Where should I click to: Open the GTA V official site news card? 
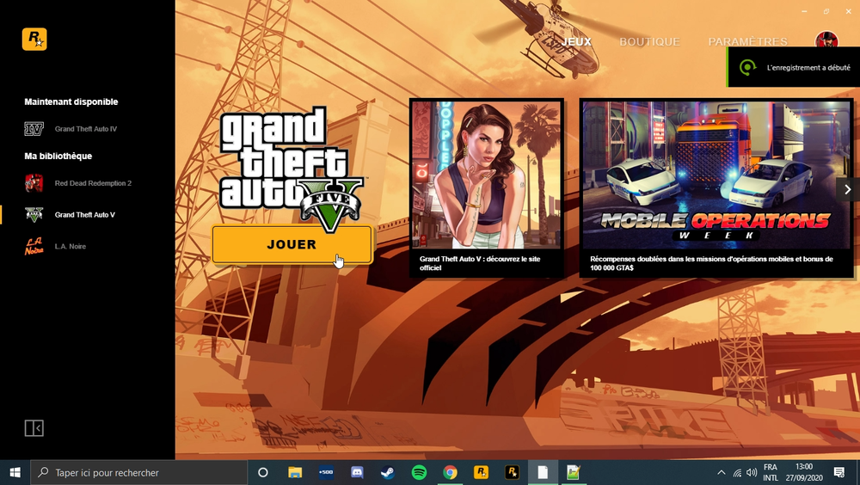[487, 187]
